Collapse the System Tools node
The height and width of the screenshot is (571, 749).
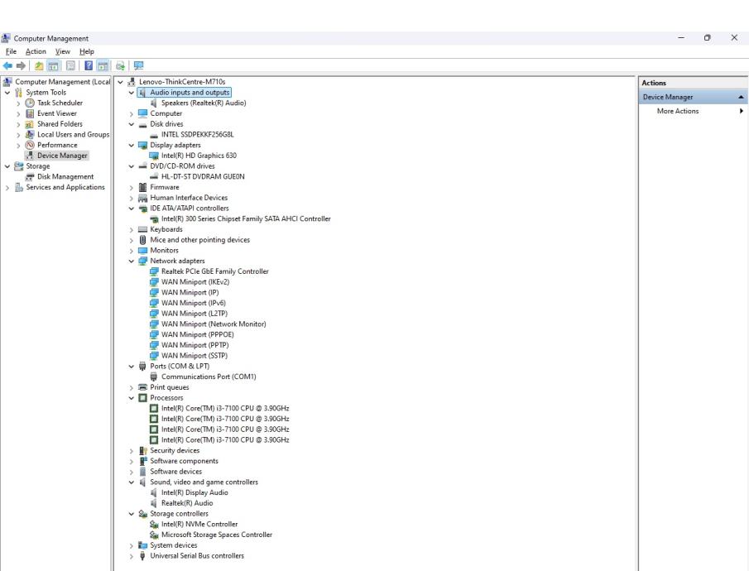(x=7, y=93)
